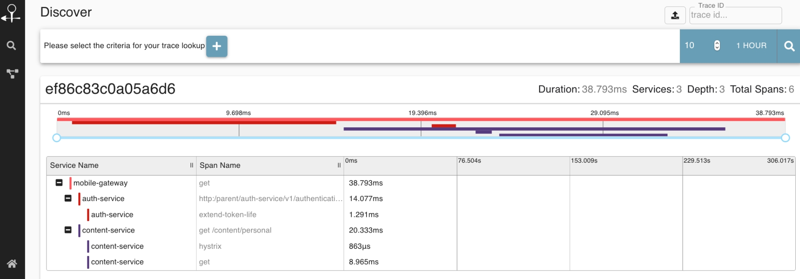Click the Zipkin logo icon
Image resolution: width=800 pixels, height=279 pixels.
[x=12, y=13]
